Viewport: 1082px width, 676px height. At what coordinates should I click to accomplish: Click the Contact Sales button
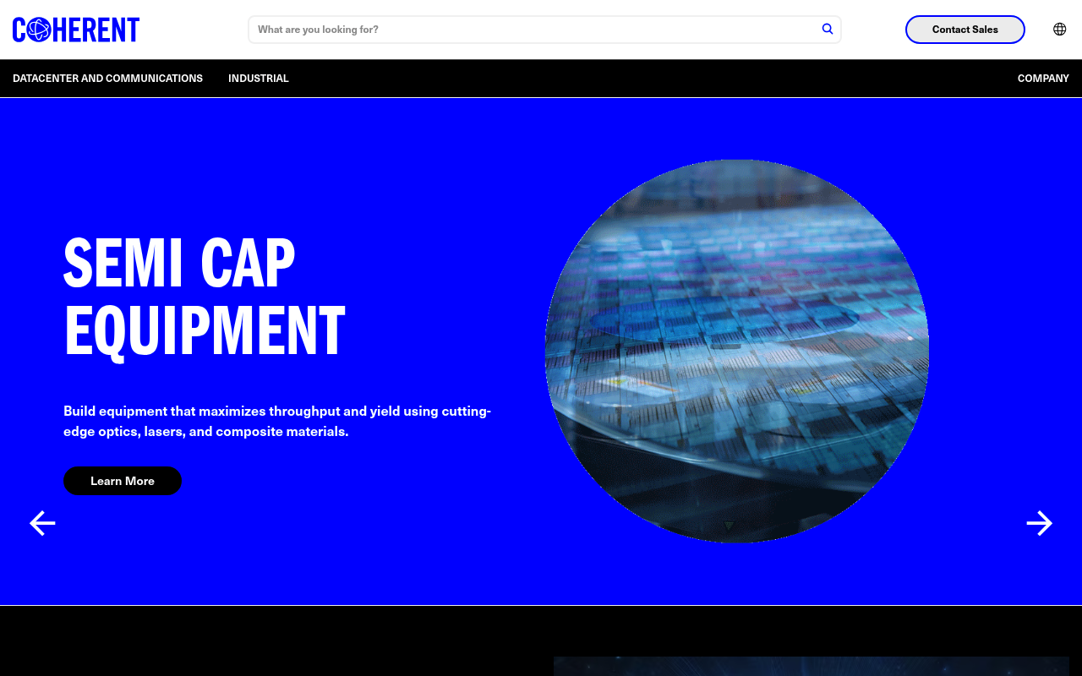(965, 30)
